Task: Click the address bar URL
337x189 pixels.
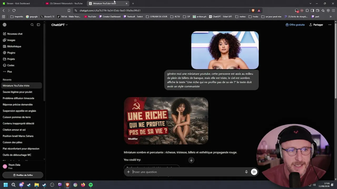Action: [110, 10]
